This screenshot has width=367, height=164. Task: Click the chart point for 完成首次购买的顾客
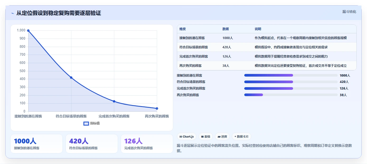click(114, 101)
